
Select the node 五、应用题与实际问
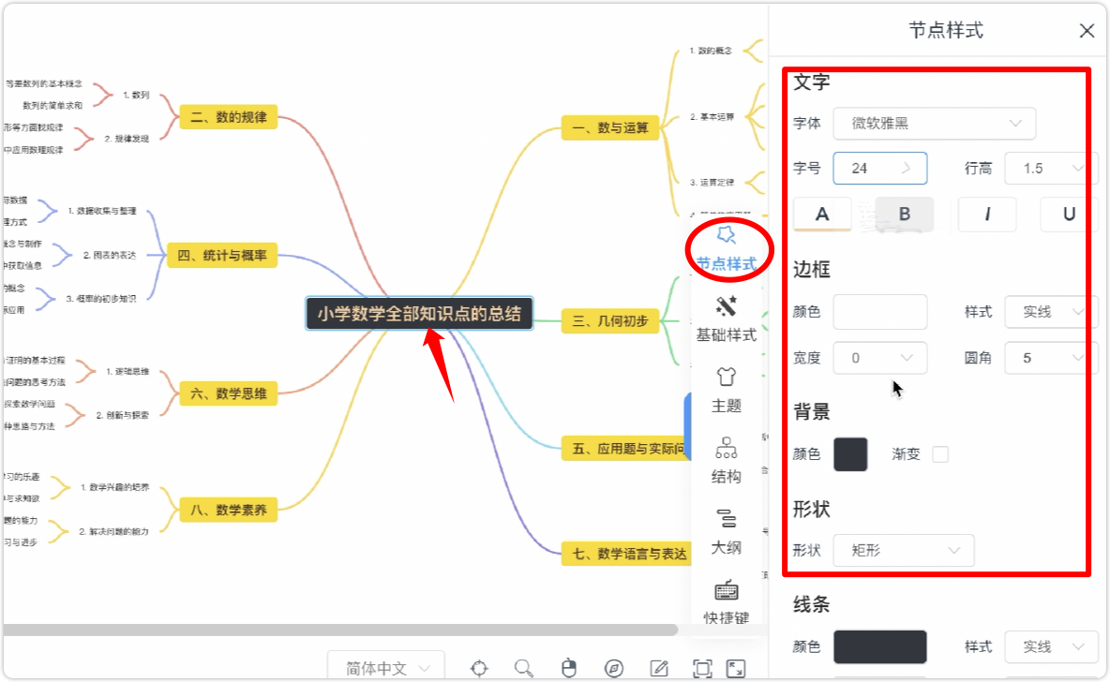(627, 449)
